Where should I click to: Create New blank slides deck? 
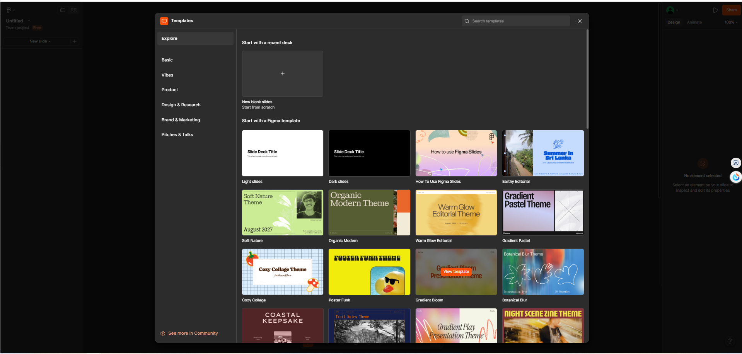(283, 73)
